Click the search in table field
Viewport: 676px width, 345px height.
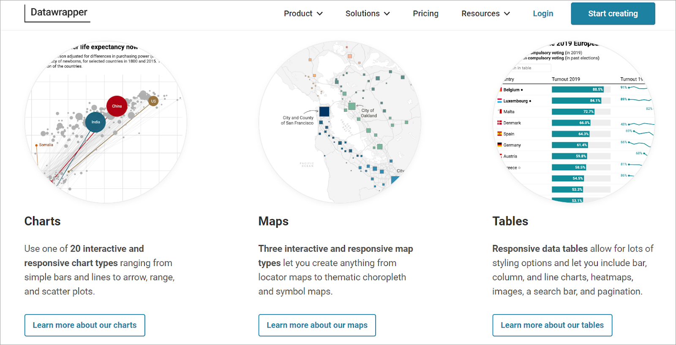coord(528,68)
